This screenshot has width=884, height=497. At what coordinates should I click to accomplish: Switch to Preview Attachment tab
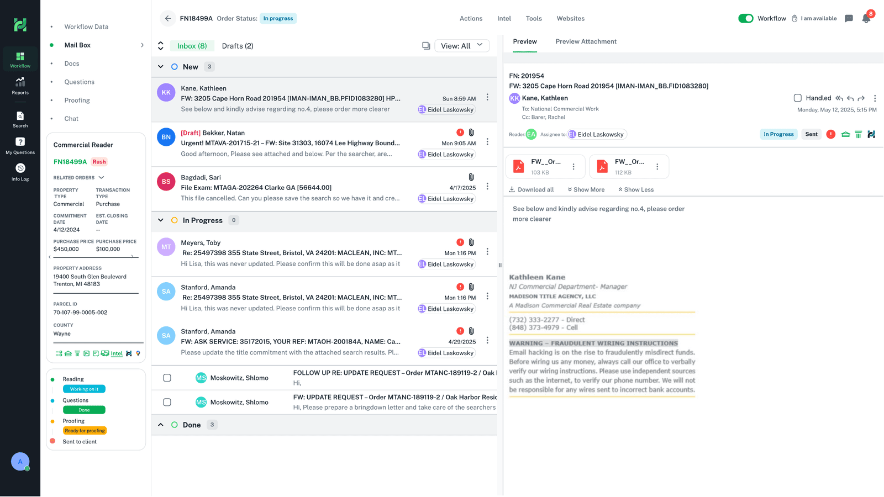click(586, 41)
